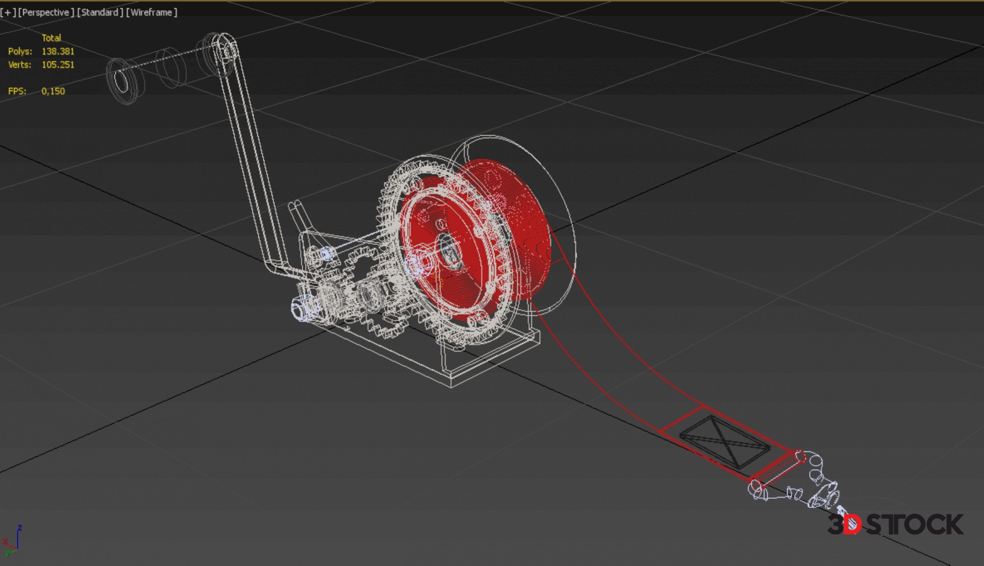This screenshot has width=984, height=566.
Task: Select the ratchet pawl lever
Action: [302, 218]
